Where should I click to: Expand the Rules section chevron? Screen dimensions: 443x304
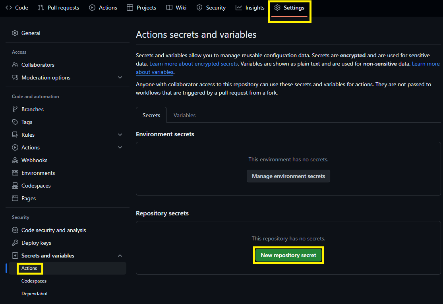point(120,135)
